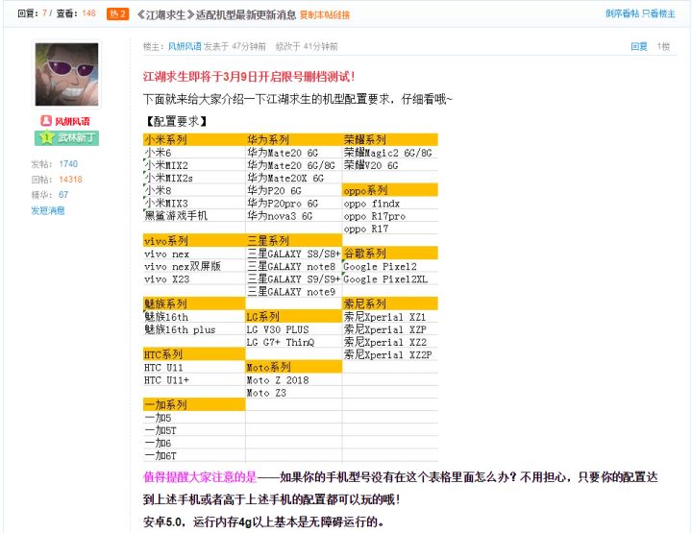
Task: Click the 三星GALAXY note9 cell
Action: 294,291
